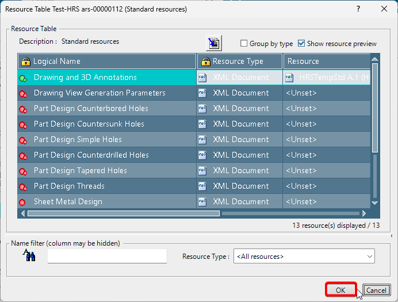Viewport: 398px width, 302px height.
Task: Click XML document icon in Part Design Threads row
Action: (x=202, y=186)
